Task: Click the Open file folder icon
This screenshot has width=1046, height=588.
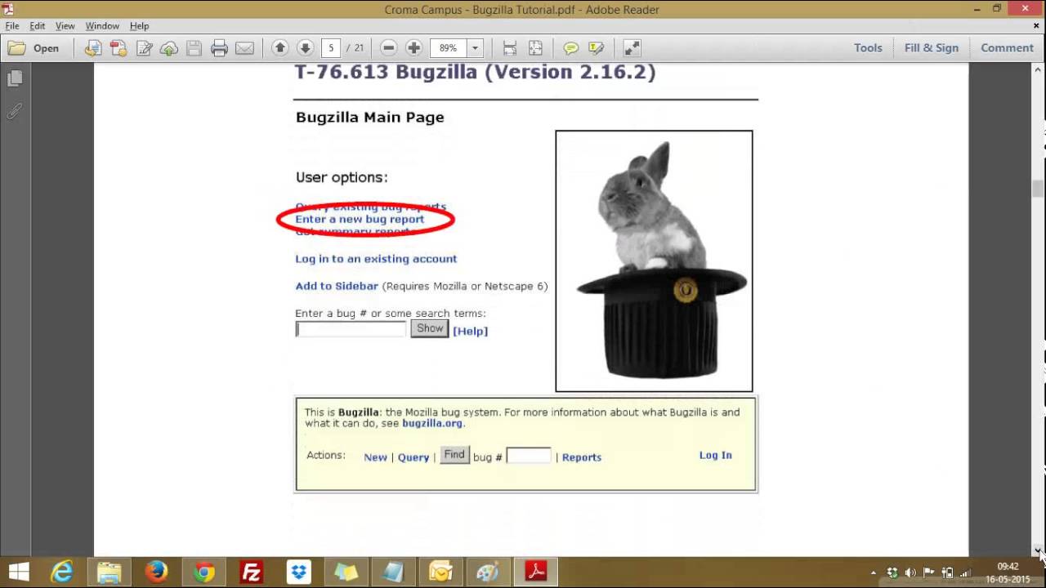Action: [x=34, y=48]
